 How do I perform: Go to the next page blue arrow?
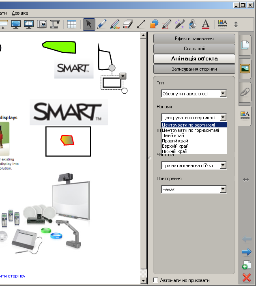pyautogui.click(x=247, y=252)
